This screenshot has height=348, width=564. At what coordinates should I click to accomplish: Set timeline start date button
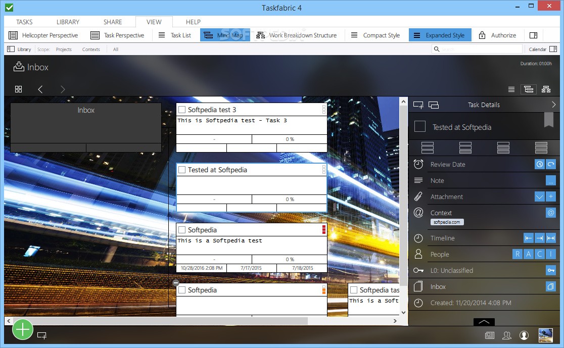point(529,238)
